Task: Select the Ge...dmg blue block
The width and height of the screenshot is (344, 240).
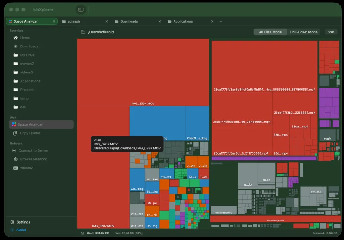Action: click(137, 180)
